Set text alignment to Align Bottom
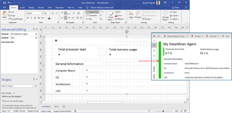 click(69, 13)
